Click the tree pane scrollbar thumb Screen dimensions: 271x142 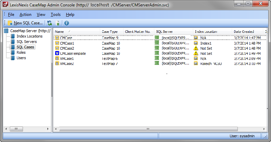[16, 129]
